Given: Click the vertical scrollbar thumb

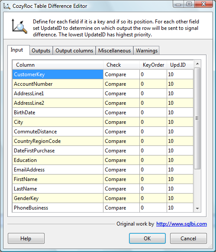Looking at the screenshot, I should [197, 118].
